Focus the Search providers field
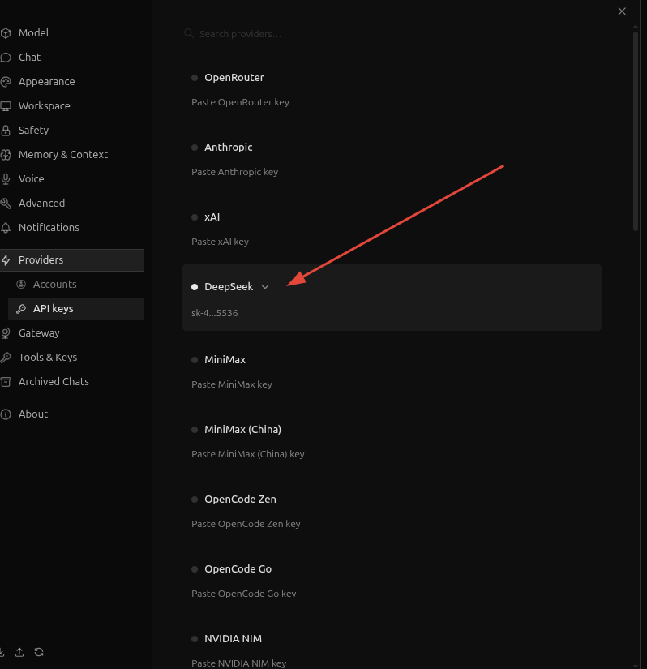 pyautogui.click(x=392, y=34)
